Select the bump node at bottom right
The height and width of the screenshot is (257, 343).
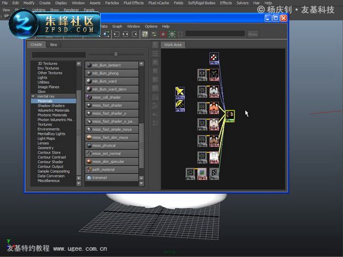tap(214, 174)
